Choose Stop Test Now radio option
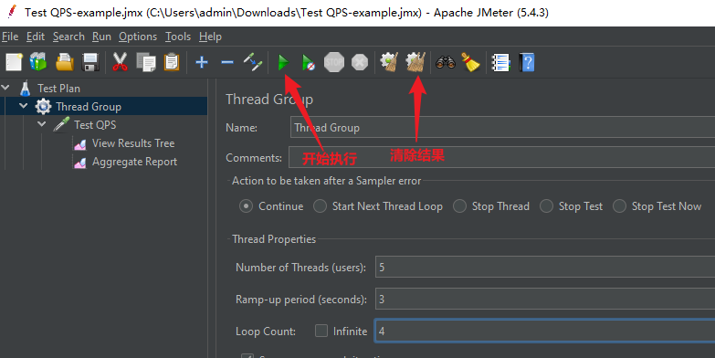The width and height of the screenshot is (715, 358). coord(619,206)
